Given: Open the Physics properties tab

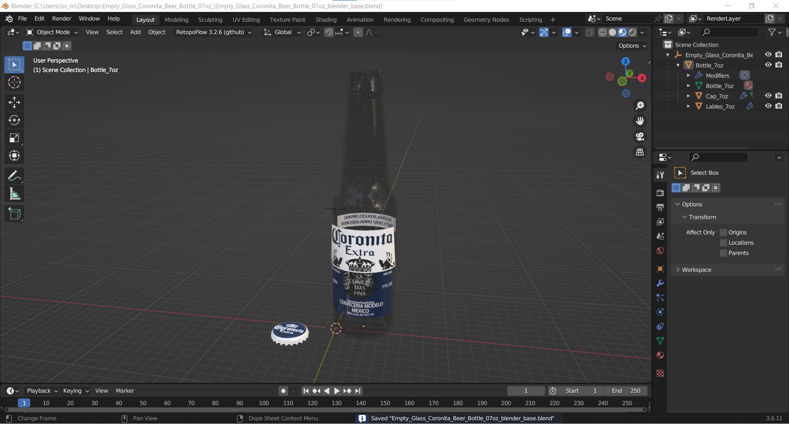Looking at the screenshot, I should pos(660,312).
